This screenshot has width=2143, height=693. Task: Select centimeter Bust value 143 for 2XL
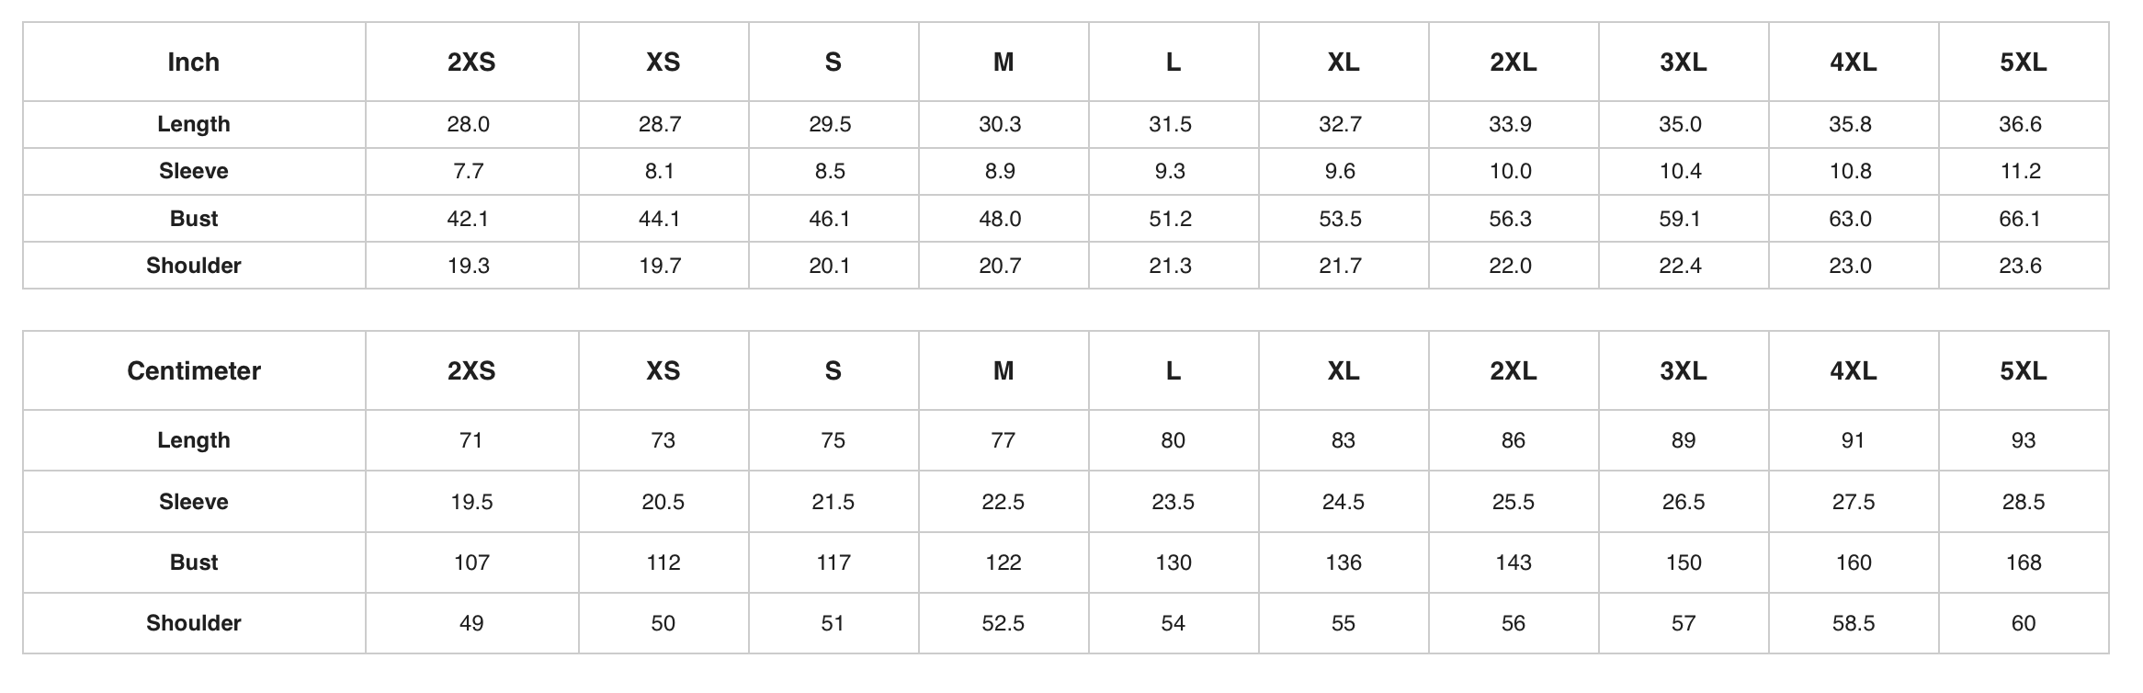point(1513,562)
